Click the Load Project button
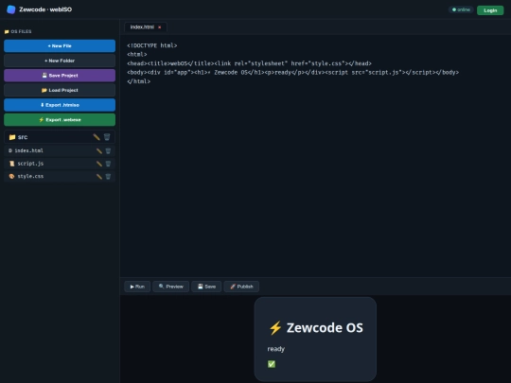Screen dimensions: 511x383 [x=60, y=90]
